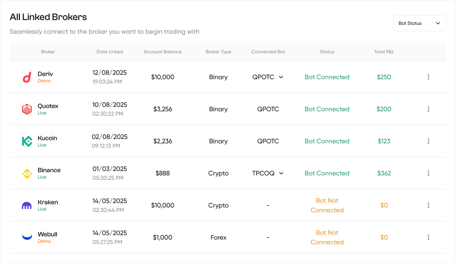Click the 12/08/2025 date linked cell
This screenshot has height=263, width=456.
110,73
